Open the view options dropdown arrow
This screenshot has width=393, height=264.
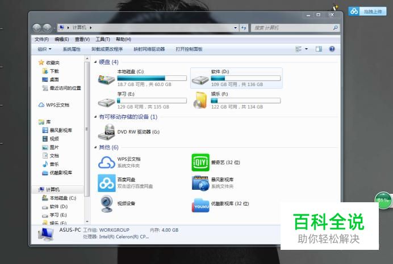306,49
